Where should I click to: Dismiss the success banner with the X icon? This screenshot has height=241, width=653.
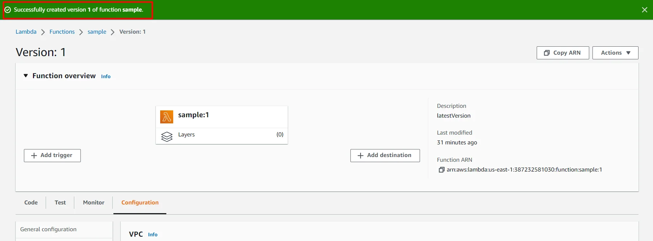pos(644,10)
